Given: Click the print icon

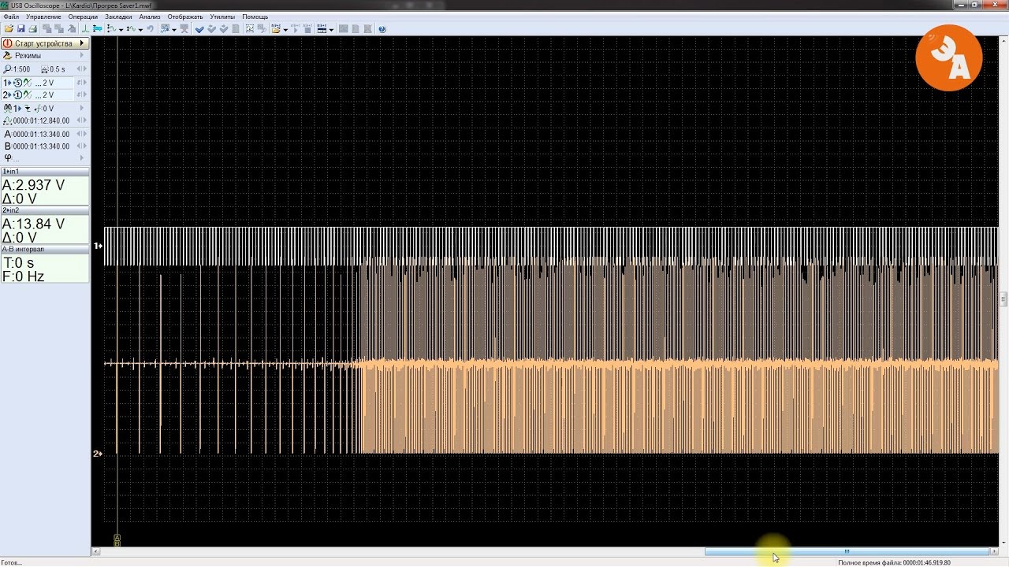Looking at the screenshot, I should (33, 29).
